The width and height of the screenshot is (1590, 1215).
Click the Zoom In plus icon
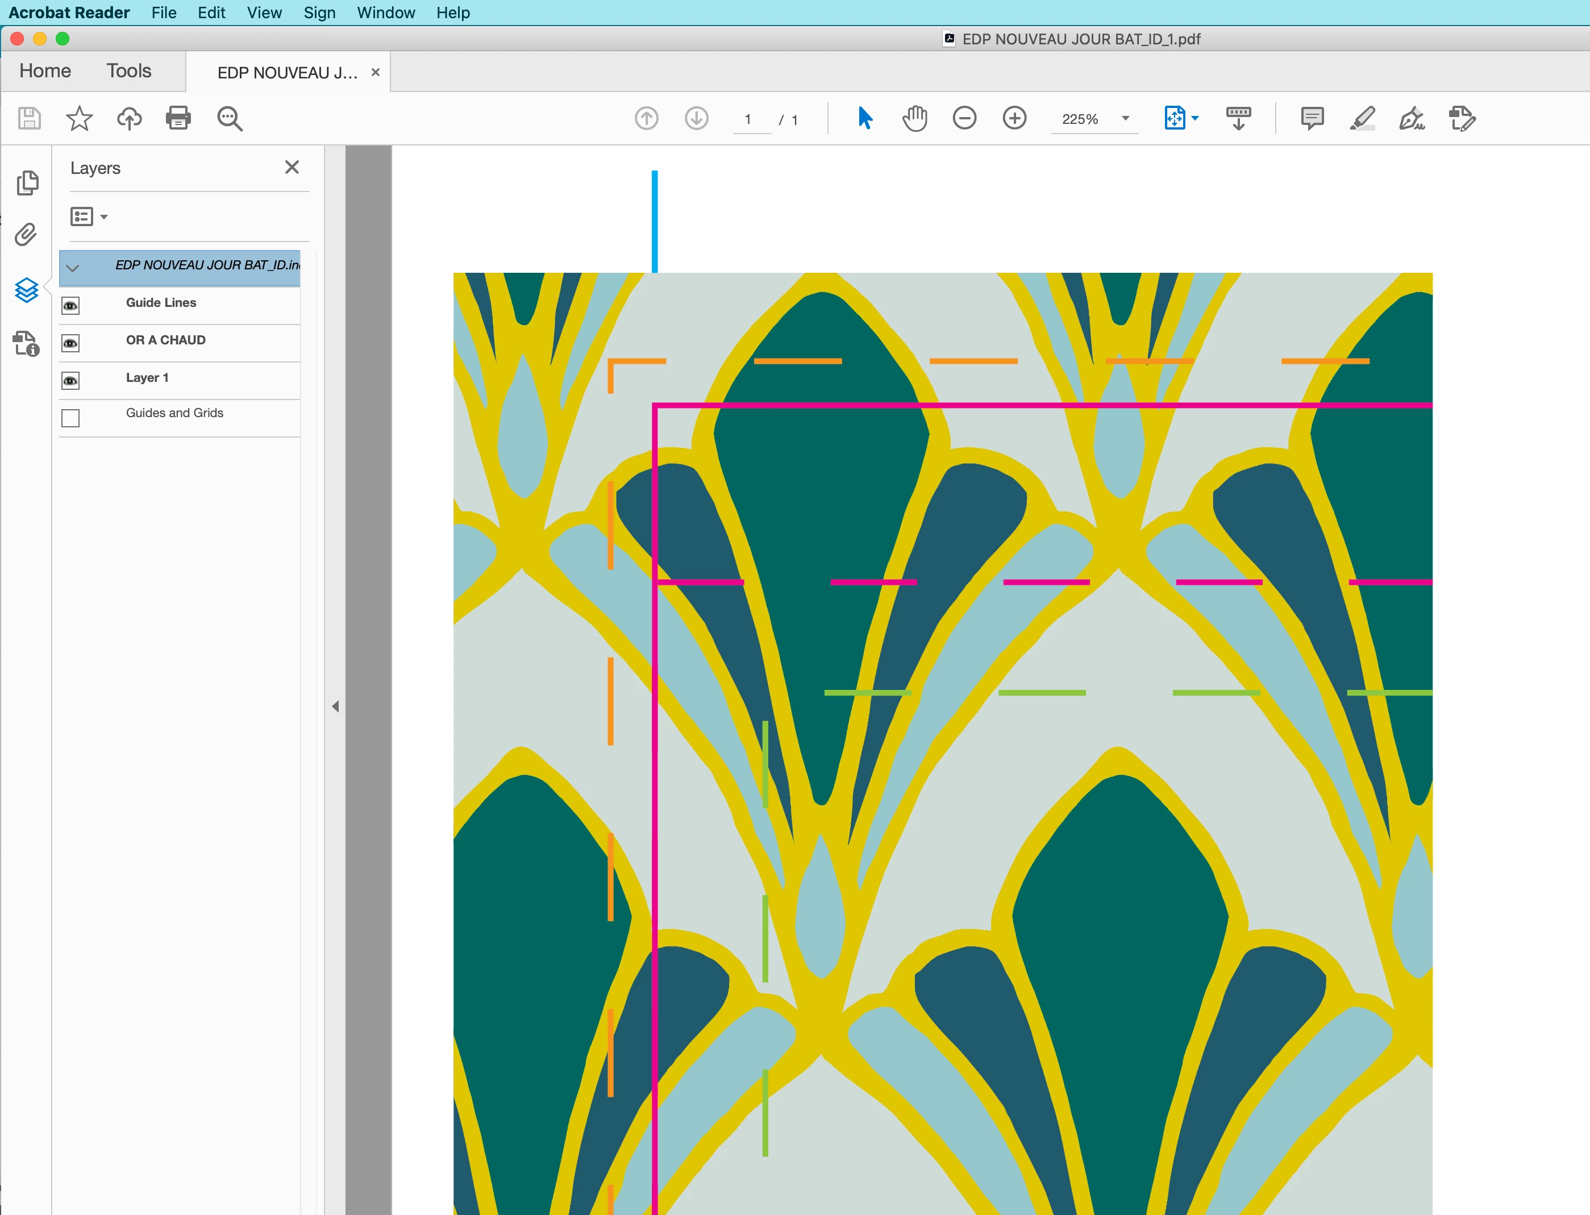(1014, 118)
